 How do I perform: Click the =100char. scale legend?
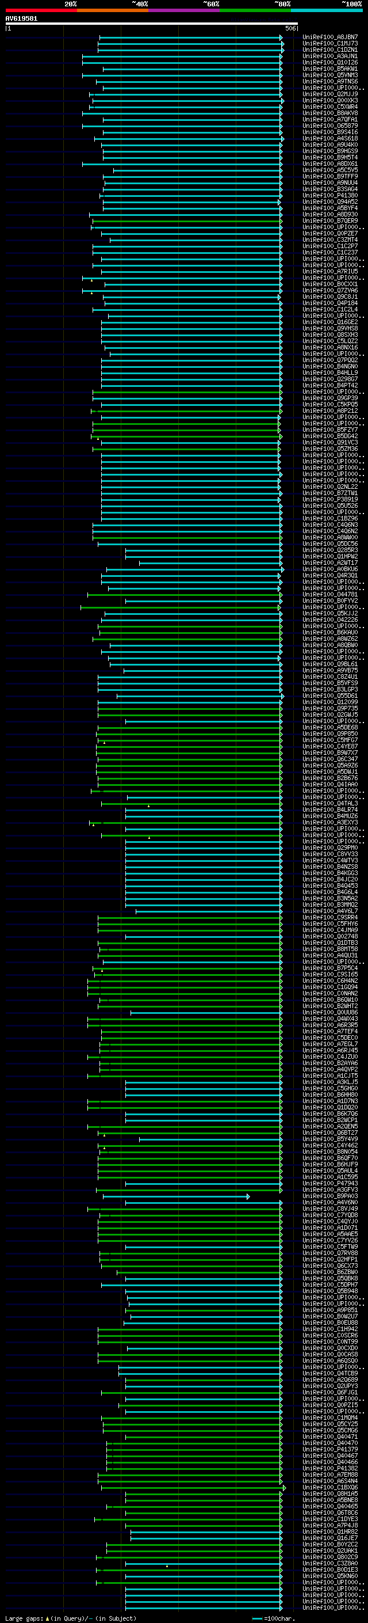274,1618
